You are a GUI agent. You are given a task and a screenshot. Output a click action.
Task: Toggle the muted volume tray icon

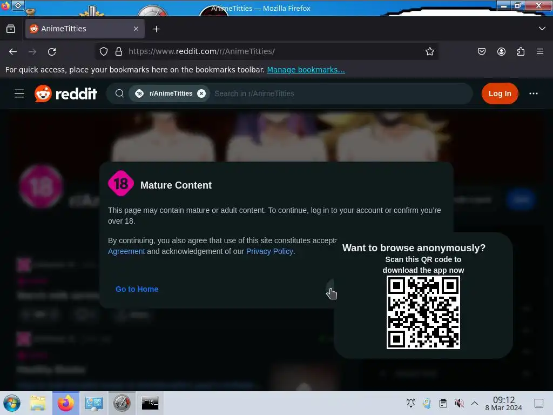[x=459, y=403]
